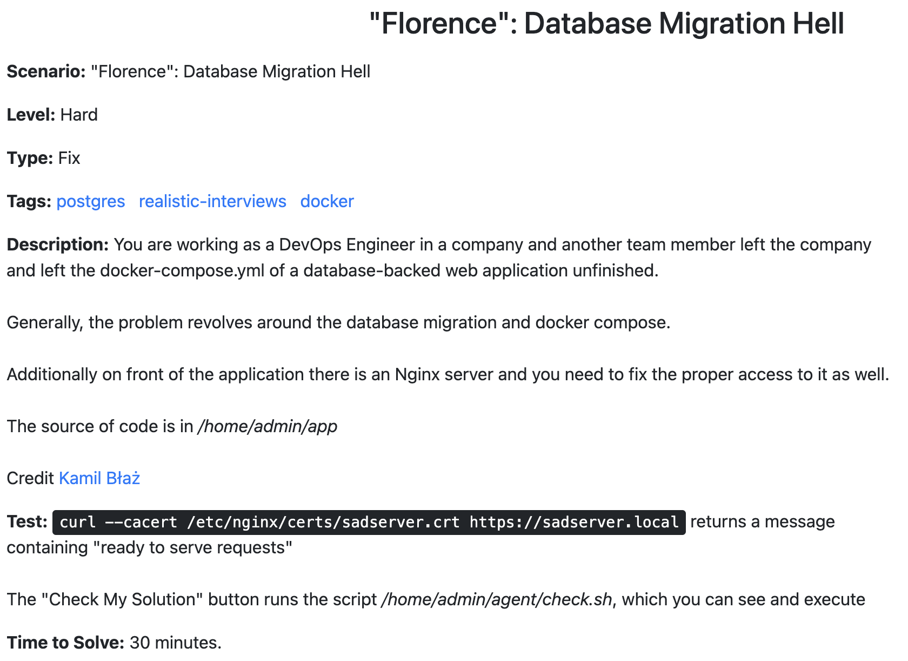
Task: Click the Scenario label line
Action: [189, 71]
